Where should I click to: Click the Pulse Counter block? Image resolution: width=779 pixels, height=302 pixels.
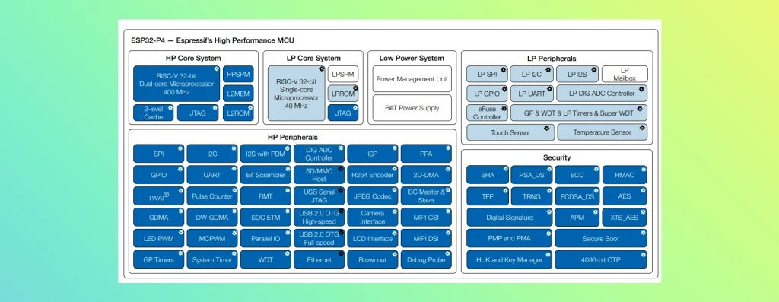pos(212,196)
